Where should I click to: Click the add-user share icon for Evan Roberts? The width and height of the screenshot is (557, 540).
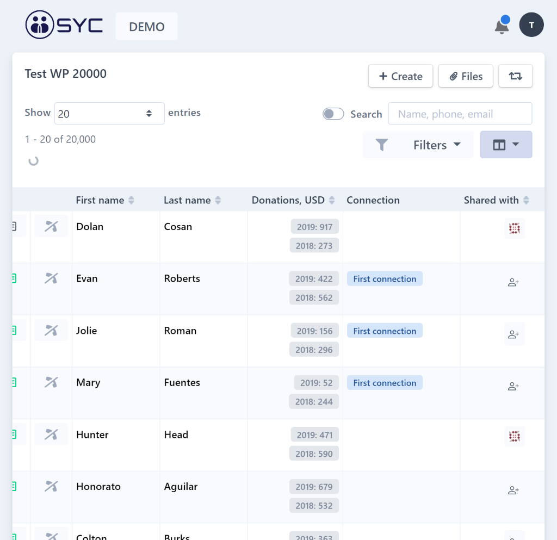pyautogui.click(x=513, y=282)
